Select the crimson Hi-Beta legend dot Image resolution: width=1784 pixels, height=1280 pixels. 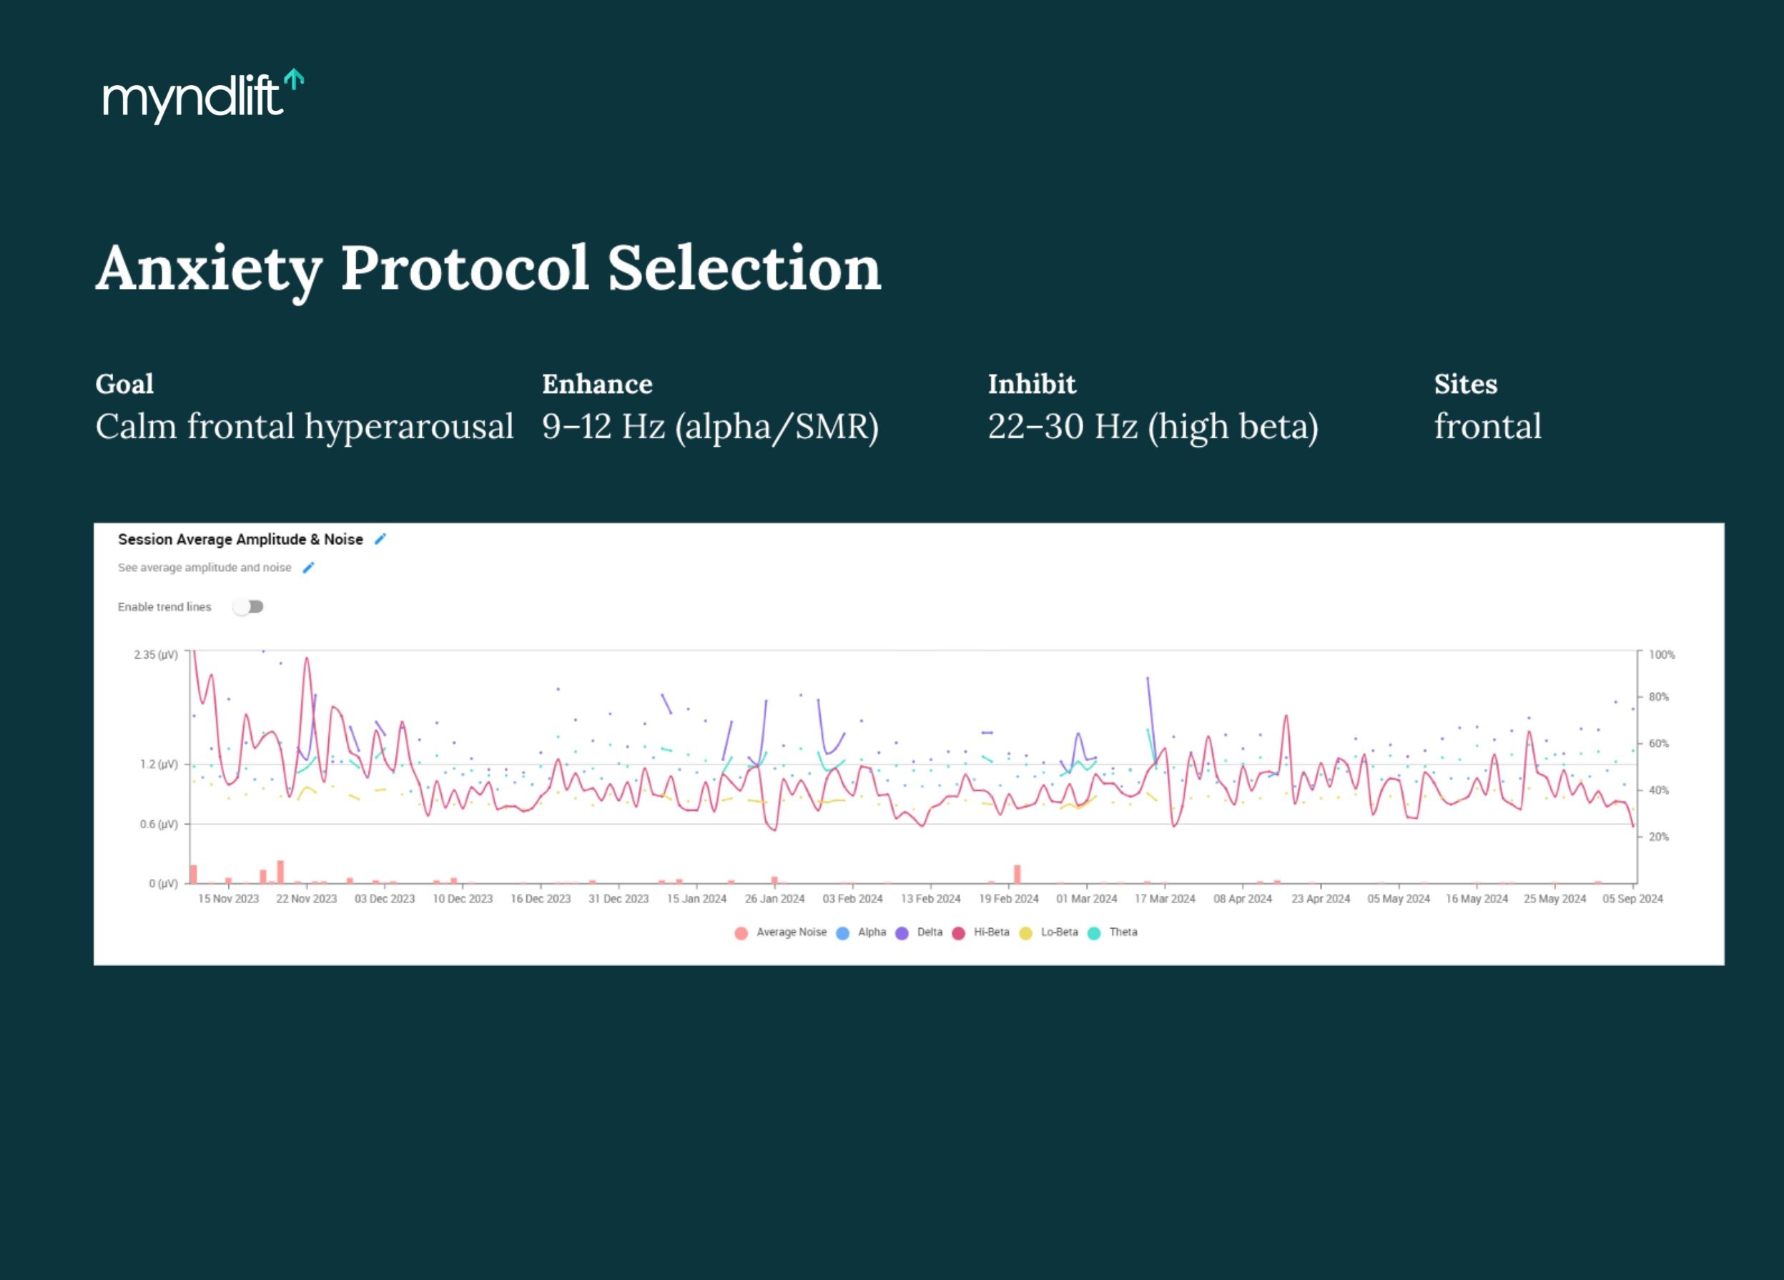(x=959, y=932)
